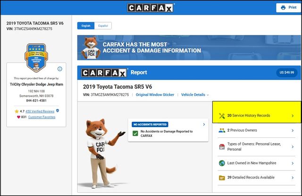Click the Car Fox mascot in the banner
Image resolution: width=302 pixels, height=196 pixels.
tap(91, 48)
